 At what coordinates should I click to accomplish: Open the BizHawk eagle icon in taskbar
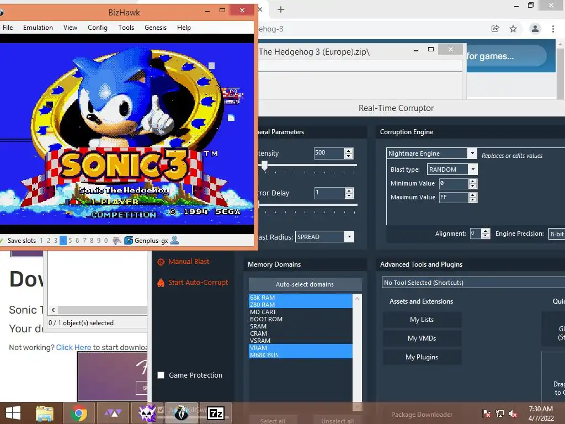click(181, 413)
